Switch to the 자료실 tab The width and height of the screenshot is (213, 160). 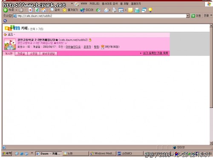coord(21,54)
